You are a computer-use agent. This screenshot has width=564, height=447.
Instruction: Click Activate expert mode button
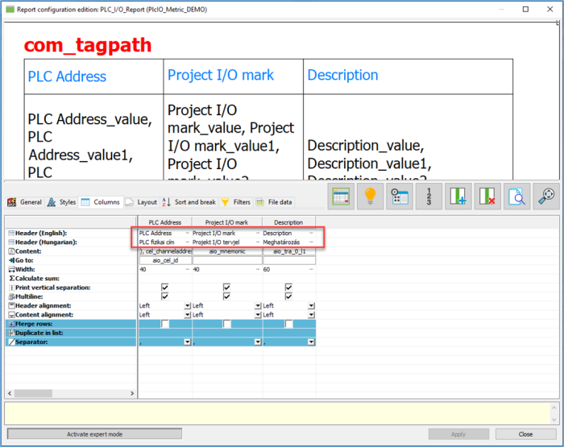point(94,434)
